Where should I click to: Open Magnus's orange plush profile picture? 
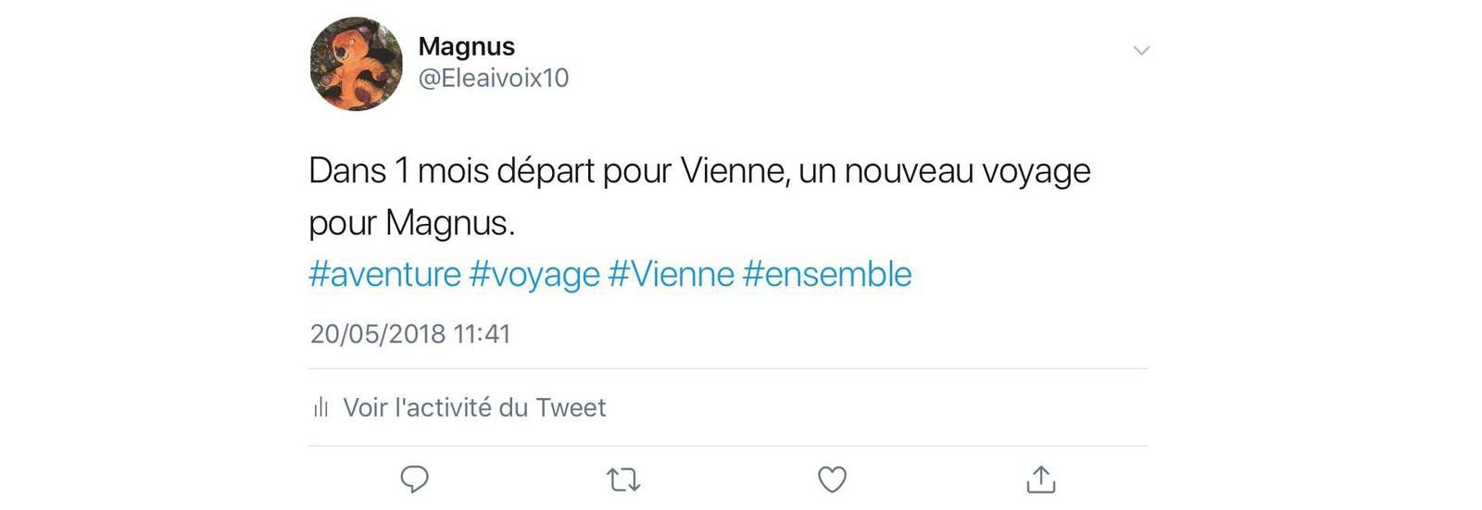click(357, 64)
